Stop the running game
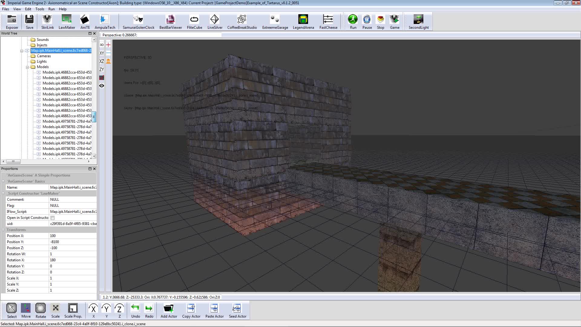The width and height of the screenshot is (581, 327). pos(380,20)
